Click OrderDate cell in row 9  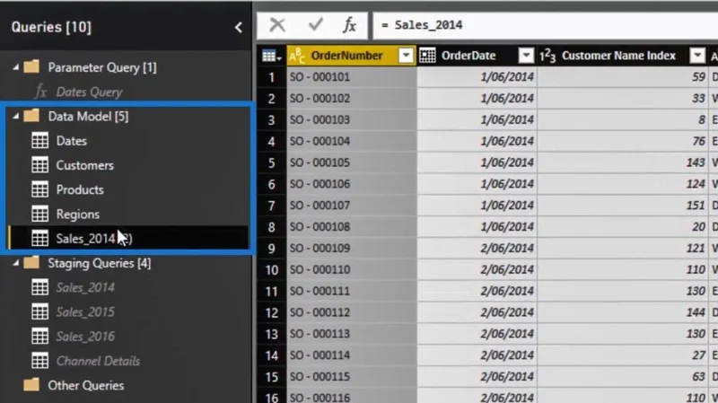477,249
